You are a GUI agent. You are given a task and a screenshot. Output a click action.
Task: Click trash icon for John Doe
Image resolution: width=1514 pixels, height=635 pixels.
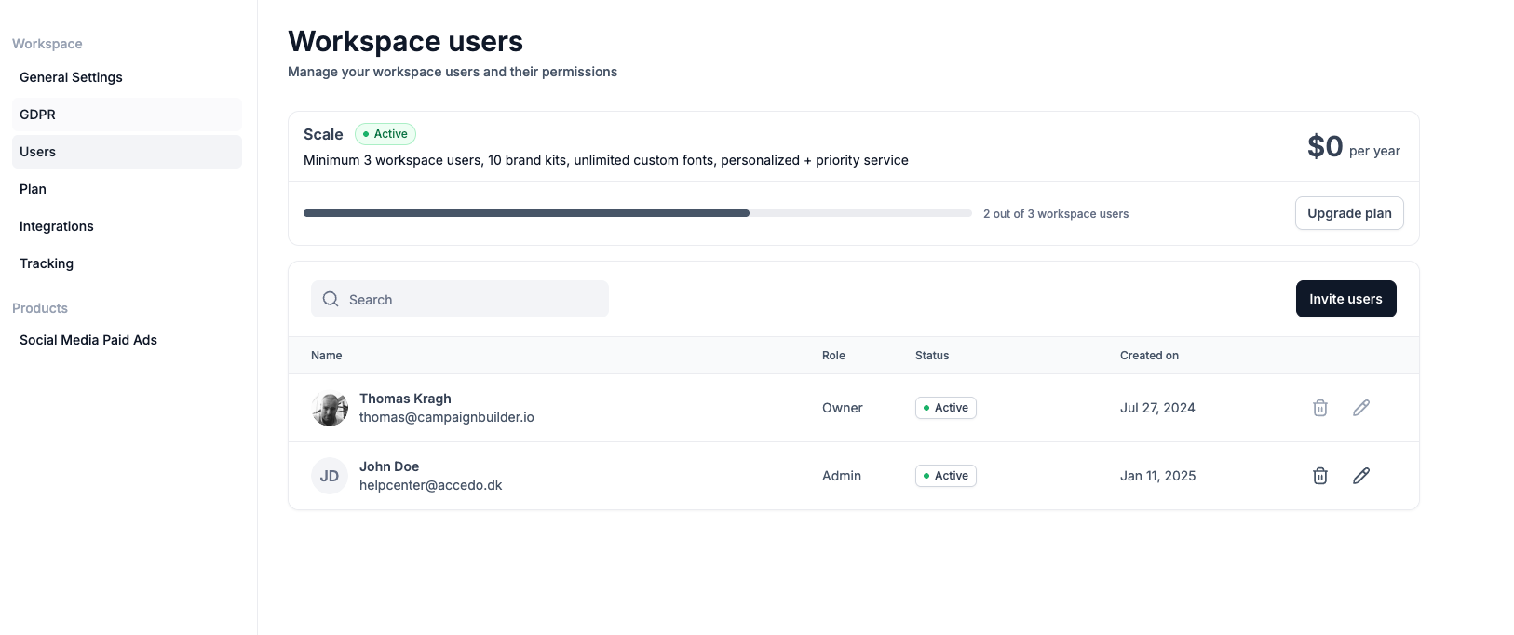tap(1319, 476)
